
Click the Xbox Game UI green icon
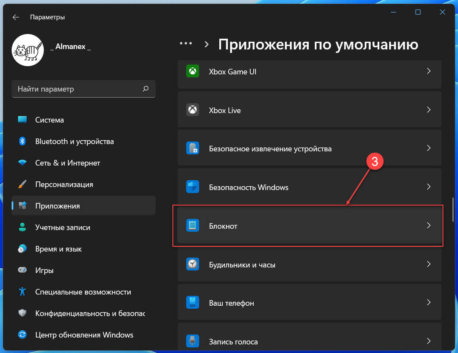click(x=193, y=71)
